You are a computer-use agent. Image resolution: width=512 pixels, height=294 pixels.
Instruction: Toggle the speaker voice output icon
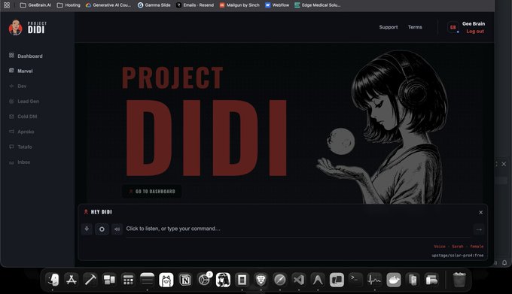pos(117,229)
